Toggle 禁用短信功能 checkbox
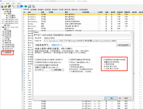143x109 pixels. click(35, 60)
